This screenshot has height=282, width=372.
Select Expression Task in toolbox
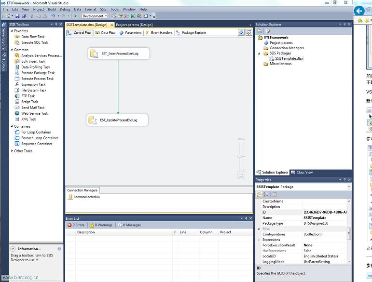tap(33, 84)
